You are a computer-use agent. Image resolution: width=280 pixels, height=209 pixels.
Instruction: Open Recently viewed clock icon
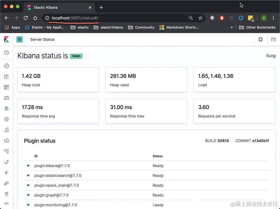click(x=7, y=53)
